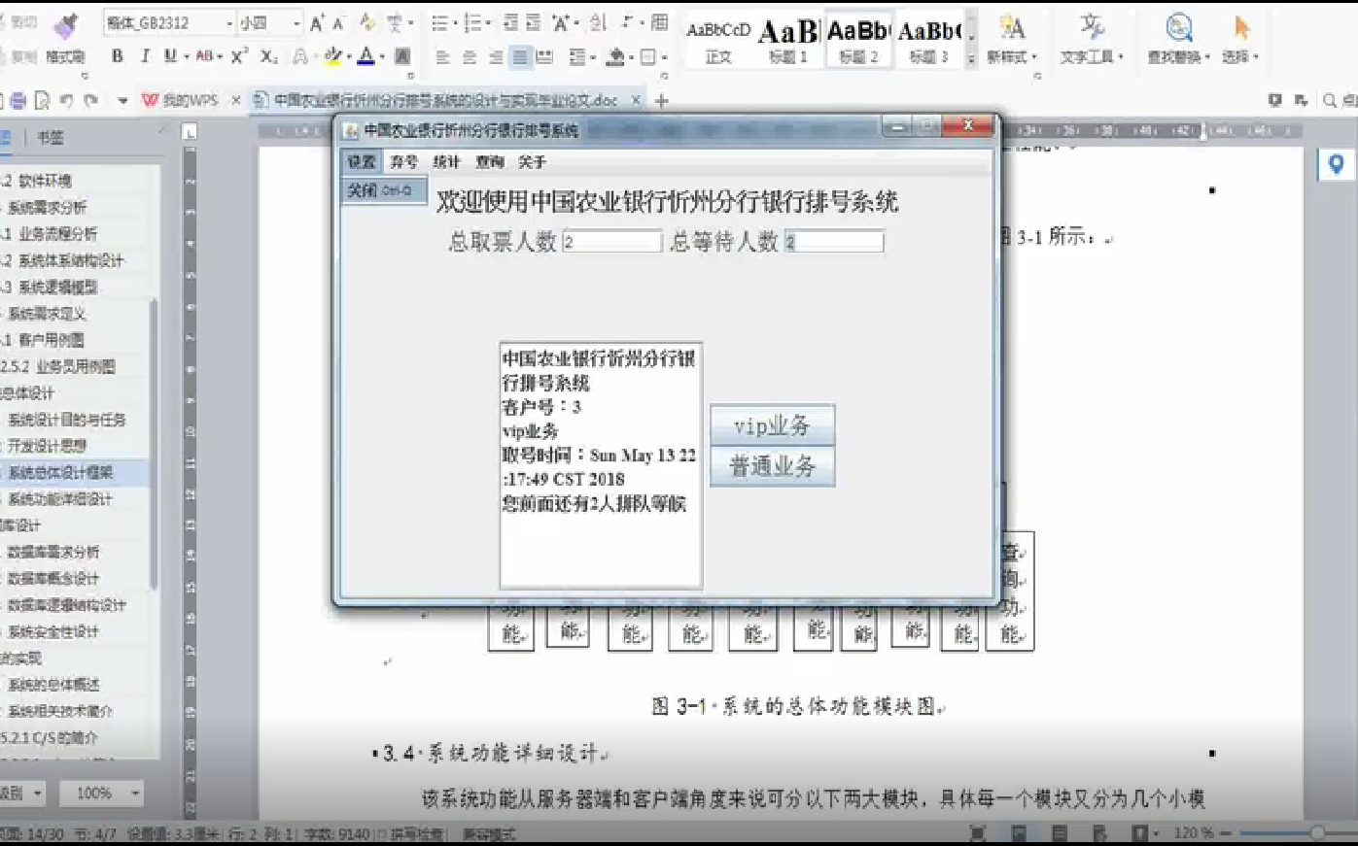
Task: Click the increase font size icon
Action: point(317,23)
